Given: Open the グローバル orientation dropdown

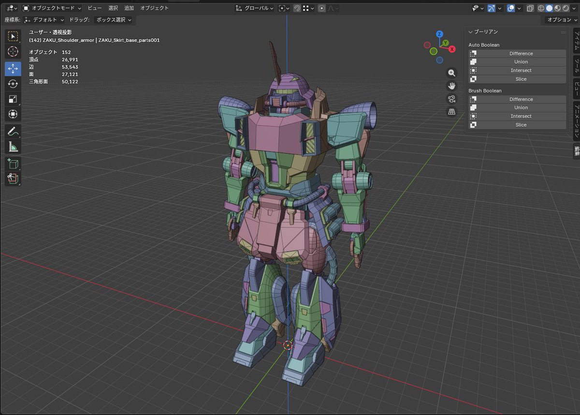Looking at the screenshot, I should coord(255,8).
